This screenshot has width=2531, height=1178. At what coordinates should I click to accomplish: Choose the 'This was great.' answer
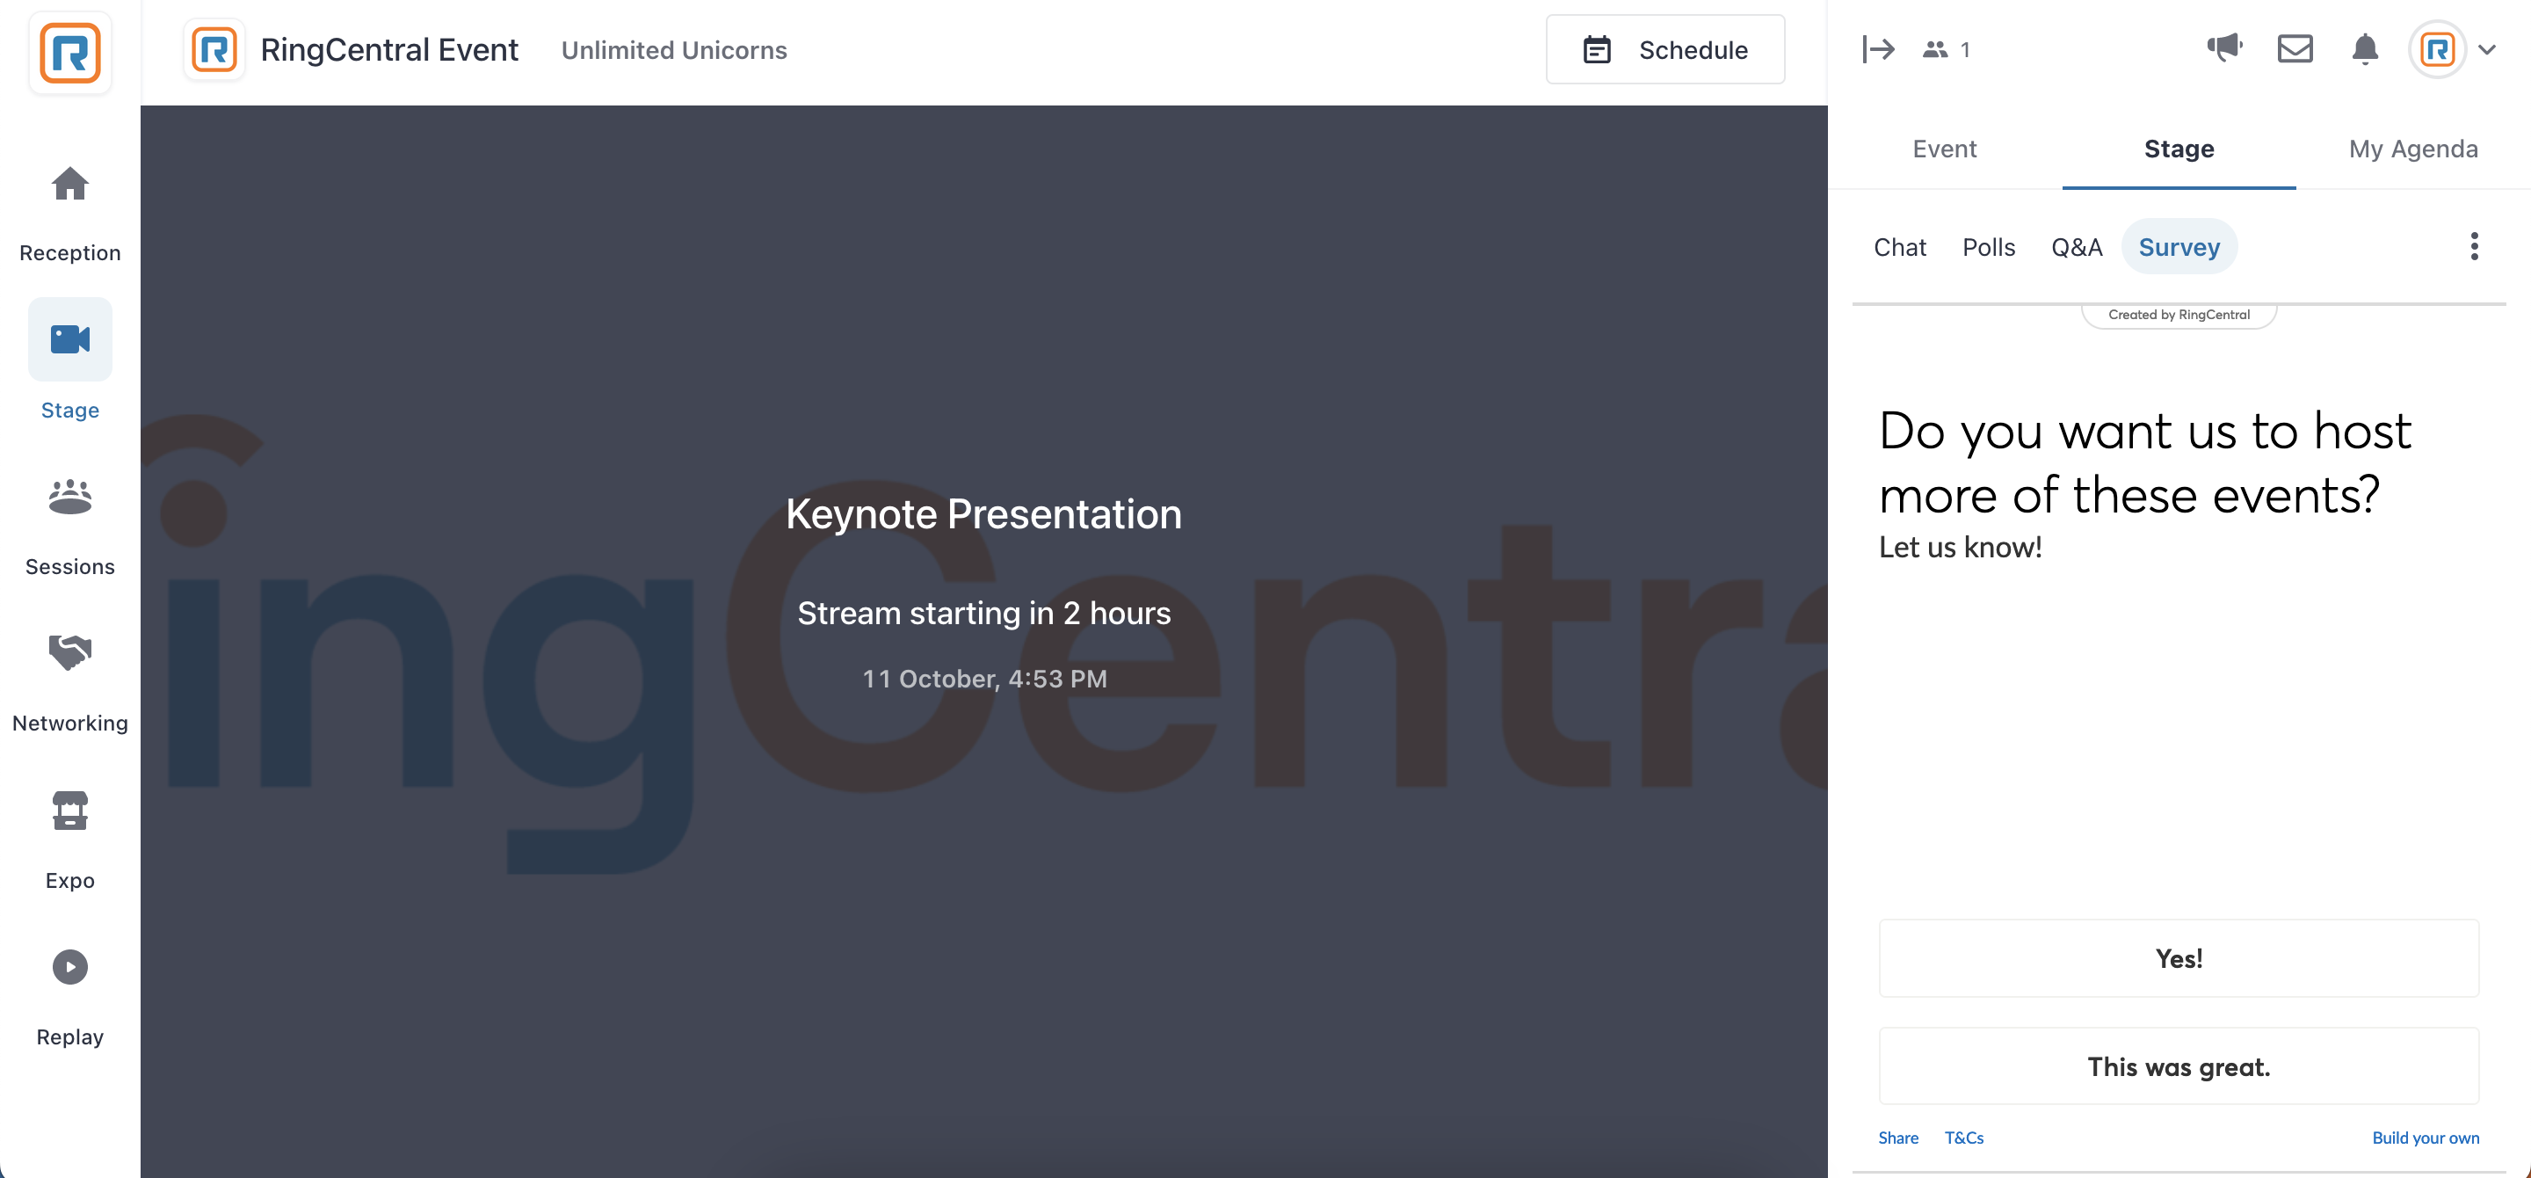pos(2179,1066)
